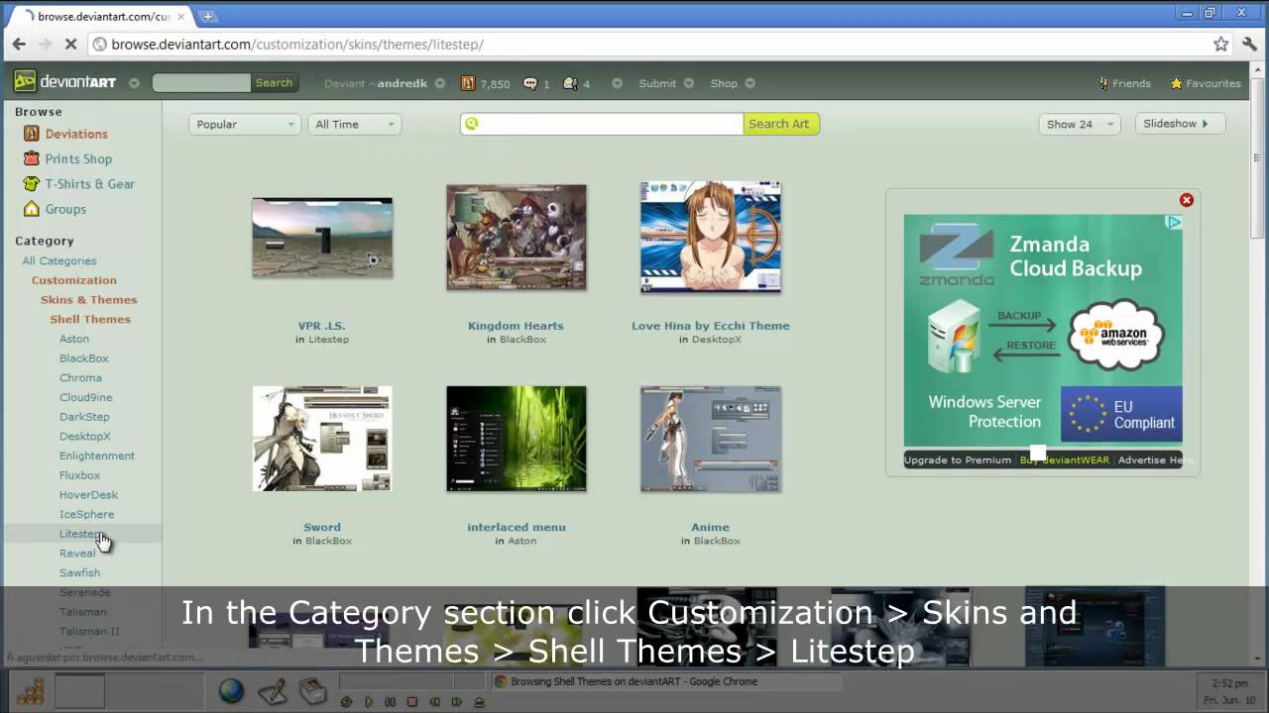Open the Anime theme thumbnail
The height and width of the screenshot is (713, 1269).
711,439
